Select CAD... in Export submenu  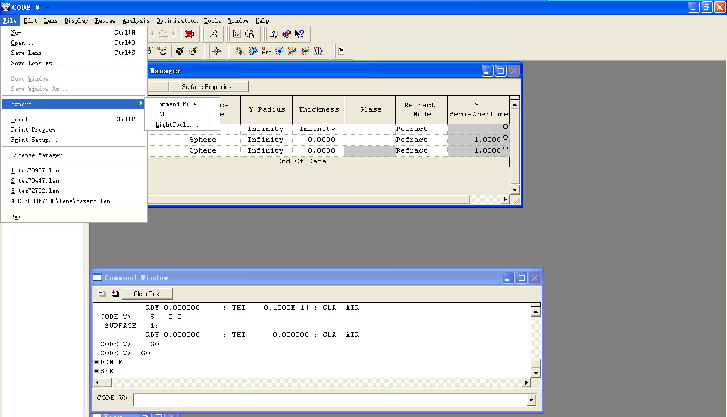point(182,114)
